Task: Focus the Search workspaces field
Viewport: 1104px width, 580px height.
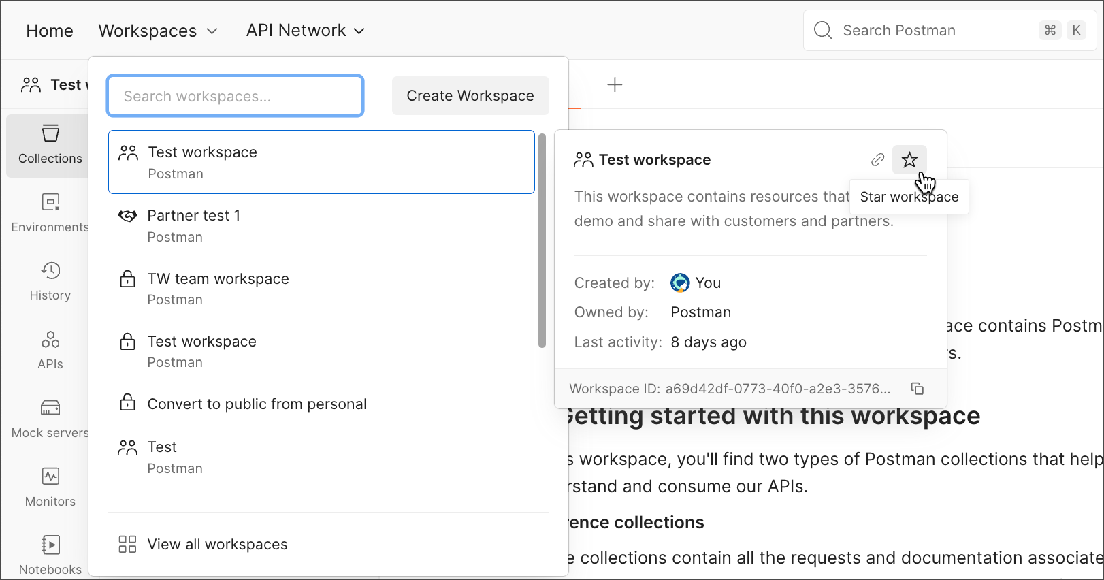Action: click(236, 96)
